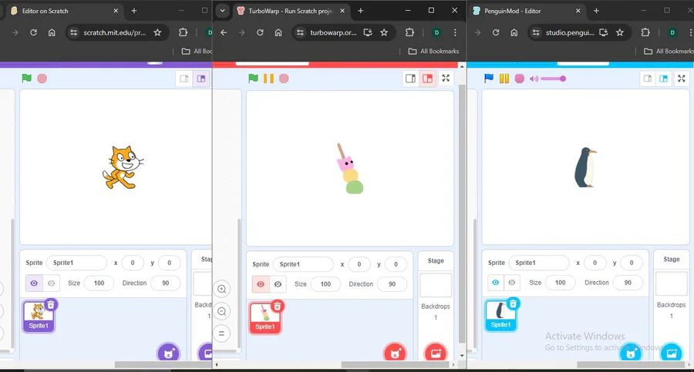Zoom in the TurboWarp code workspace
Image resolution: width=694 pixels, height=372 pixels.
[222, 290]
